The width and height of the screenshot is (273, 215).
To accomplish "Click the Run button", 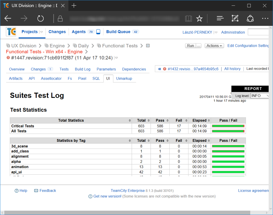I will tap(191, 46).
